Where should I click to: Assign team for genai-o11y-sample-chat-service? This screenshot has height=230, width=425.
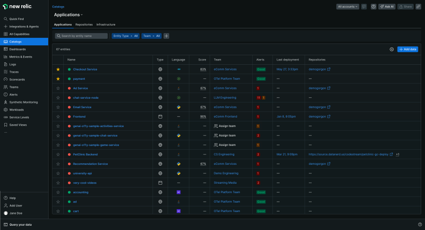pyautogui.click(x=225, y=136)
